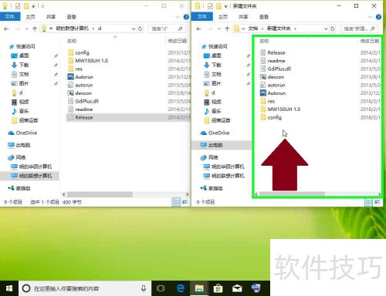Click search box in left window

point(167,29)
